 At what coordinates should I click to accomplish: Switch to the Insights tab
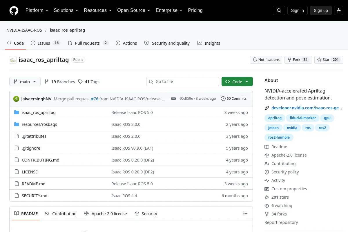pyautogui.click(x=209, y=43)
